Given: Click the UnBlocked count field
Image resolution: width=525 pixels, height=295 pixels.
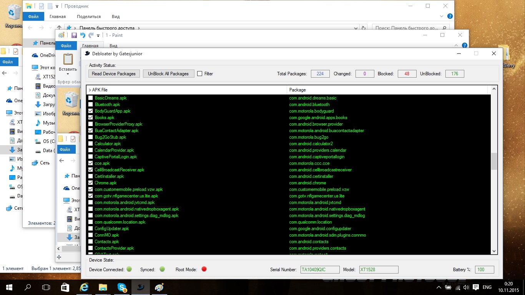Looking at the screenshot, I should 455,74.
